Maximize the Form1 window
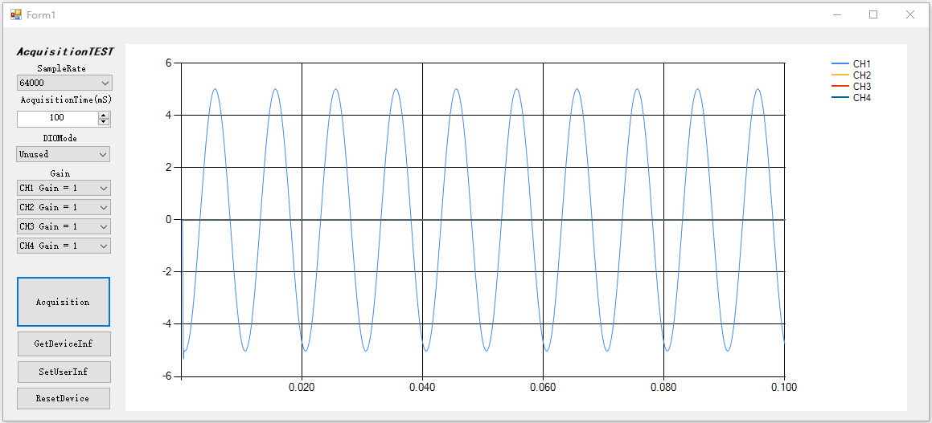The width and height of the screenshot is (932, 423). tap(873, 14)
